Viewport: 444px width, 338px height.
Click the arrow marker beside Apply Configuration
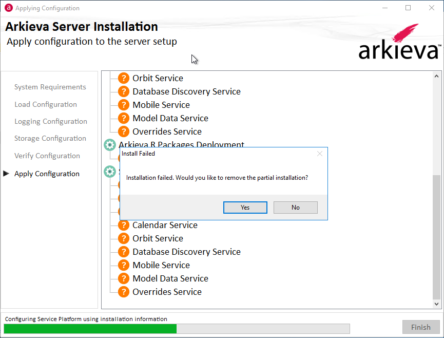(6, 174)
